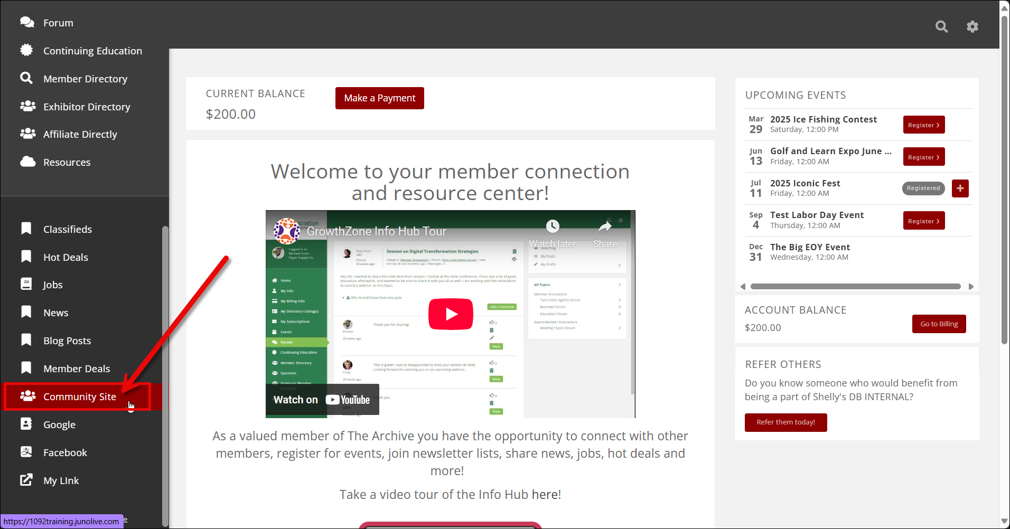Select Hot Deals in the sidebar menu

coord(66,257)
